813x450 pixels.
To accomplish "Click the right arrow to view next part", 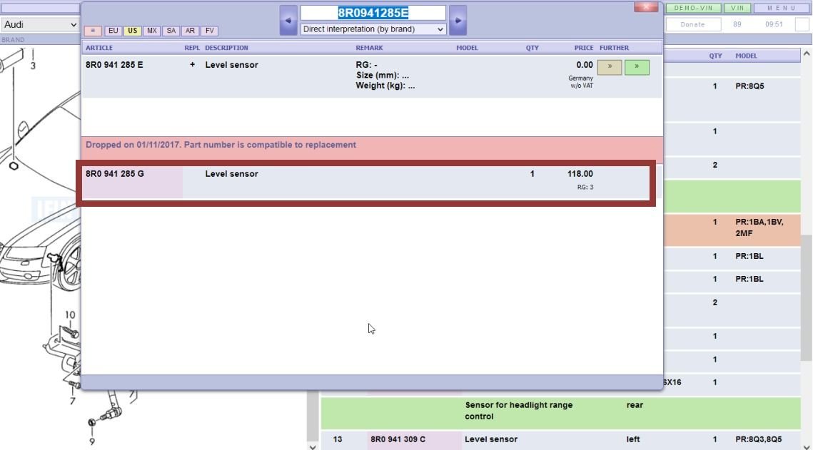I will coord(457,19).
